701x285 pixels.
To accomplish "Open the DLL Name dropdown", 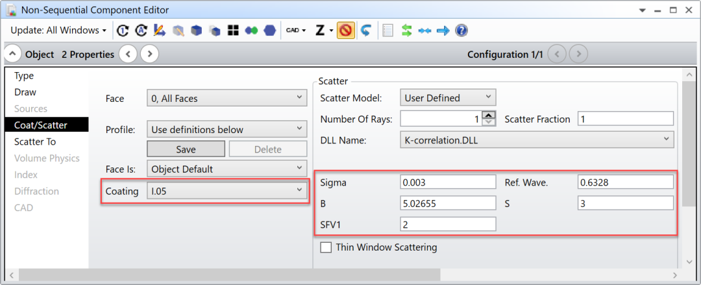I will tap(536, 140).
